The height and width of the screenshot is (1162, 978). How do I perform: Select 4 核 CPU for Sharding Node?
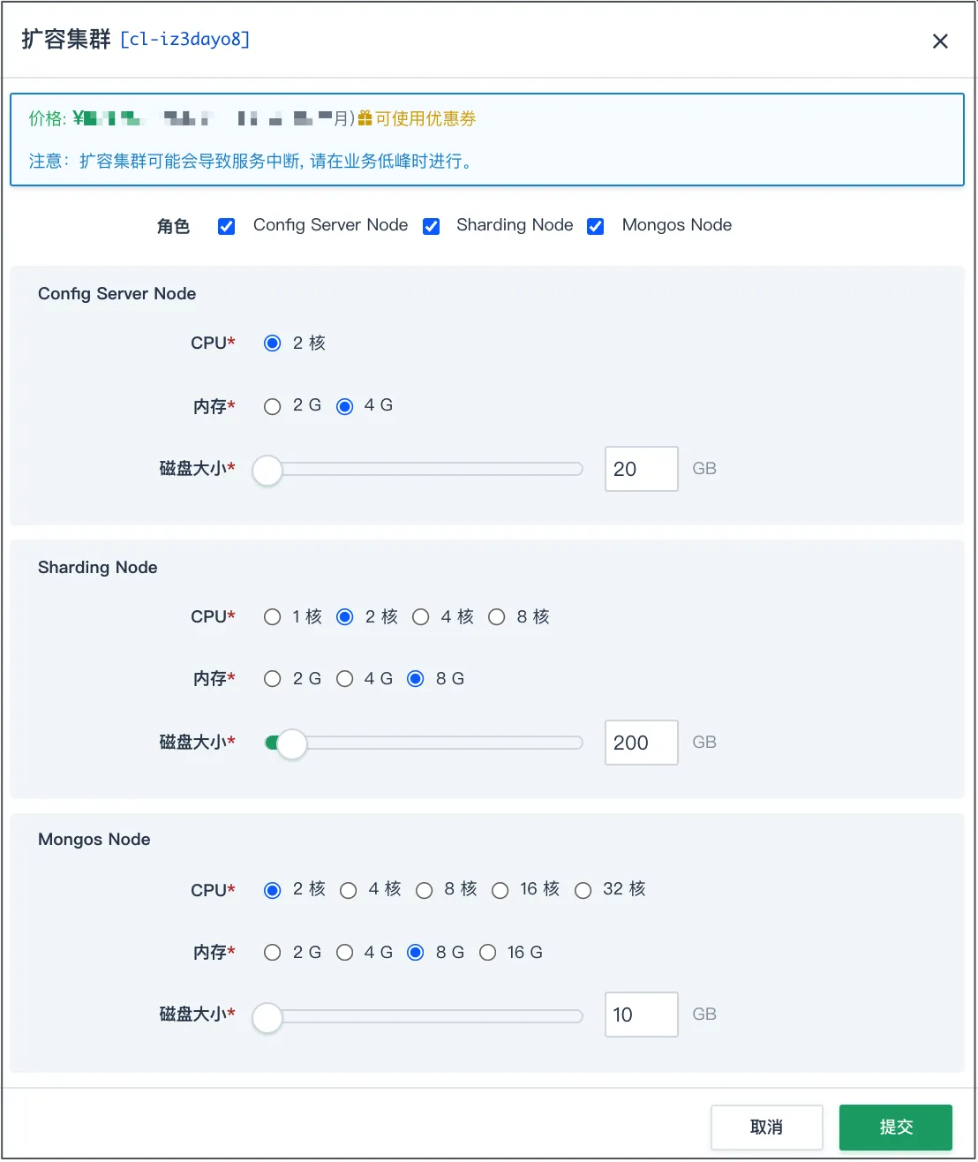(421, 617)
